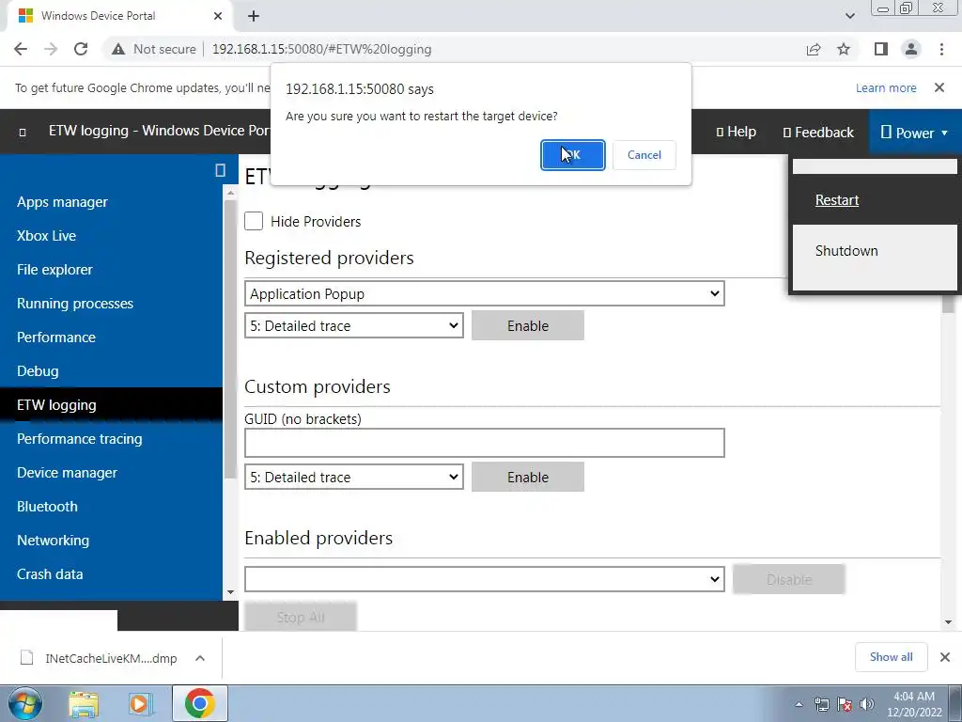The width and height of the screenshot is (962, 722).
Task: Focus the GUID (no brackets) input field
Action: 484,443
